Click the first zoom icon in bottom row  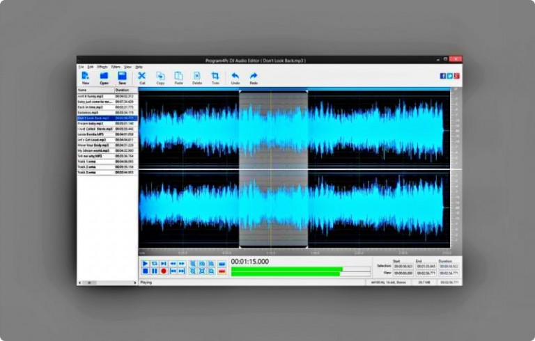click(x=193, y=271)
